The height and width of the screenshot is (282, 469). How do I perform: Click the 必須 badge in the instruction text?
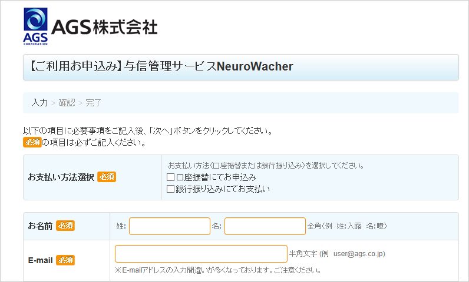coord(32,142)
